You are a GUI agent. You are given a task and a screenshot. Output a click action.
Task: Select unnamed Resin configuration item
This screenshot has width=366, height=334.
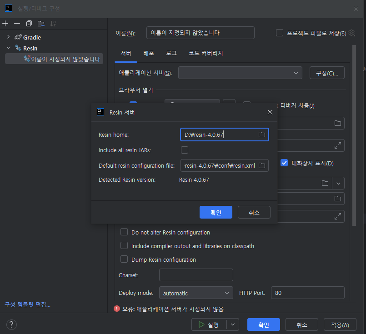point(54,59)
